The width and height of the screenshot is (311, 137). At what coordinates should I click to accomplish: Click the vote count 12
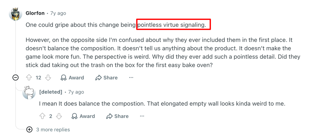click(38, 78)
